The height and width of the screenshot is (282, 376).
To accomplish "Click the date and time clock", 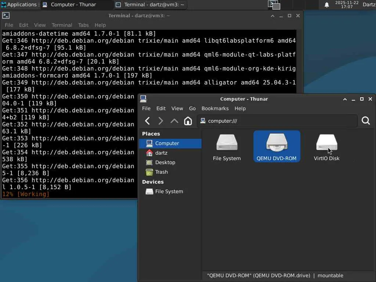I will [347, 4].
